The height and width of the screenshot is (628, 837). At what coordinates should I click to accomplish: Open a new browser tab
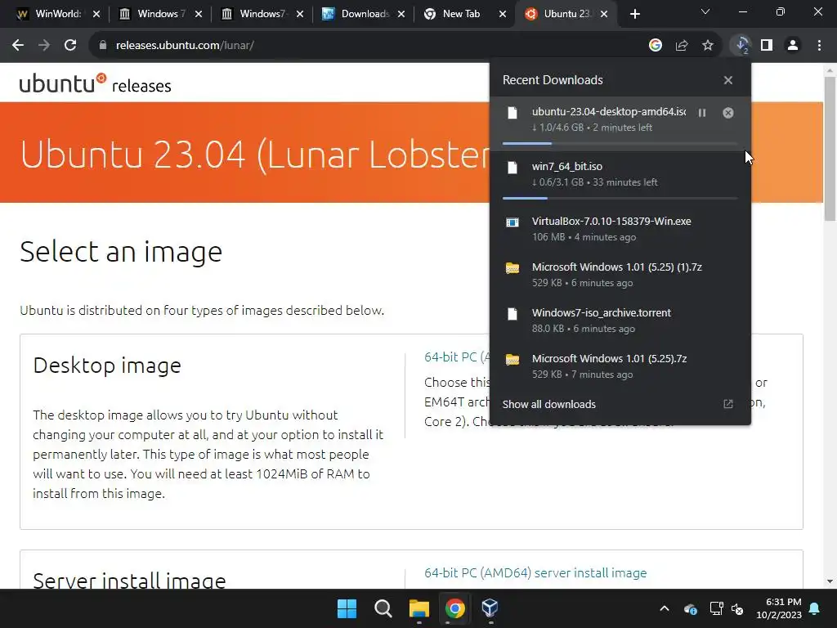(634, 14)
